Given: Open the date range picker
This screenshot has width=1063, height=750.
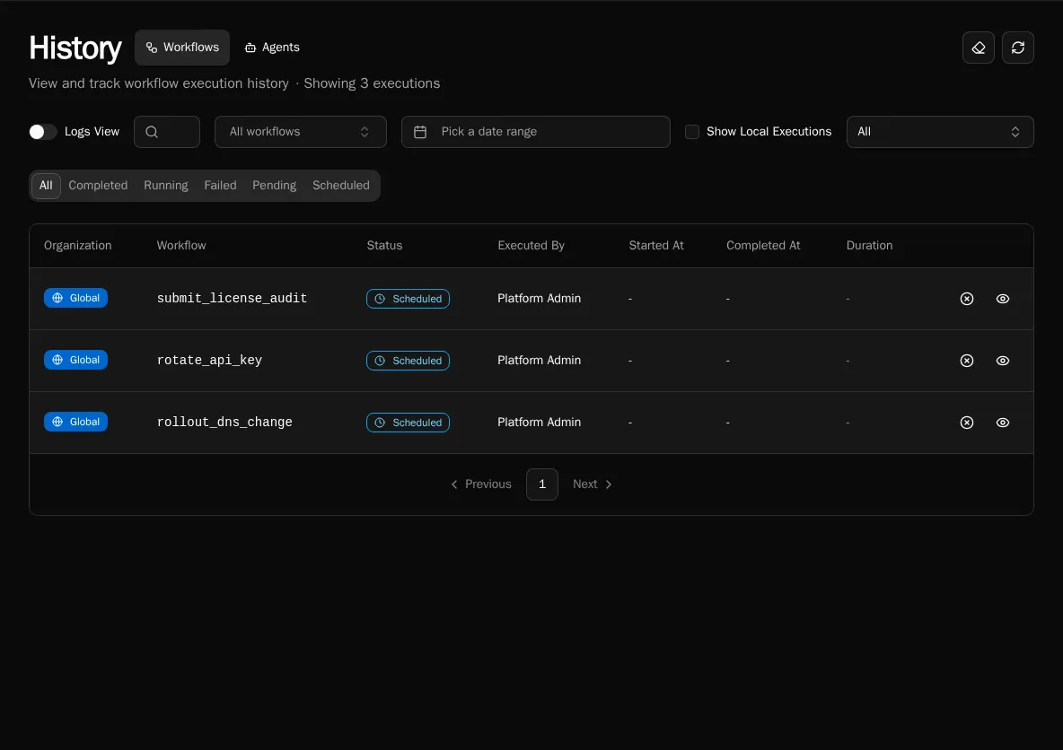Looking at the screenshot, I should 535,132.
